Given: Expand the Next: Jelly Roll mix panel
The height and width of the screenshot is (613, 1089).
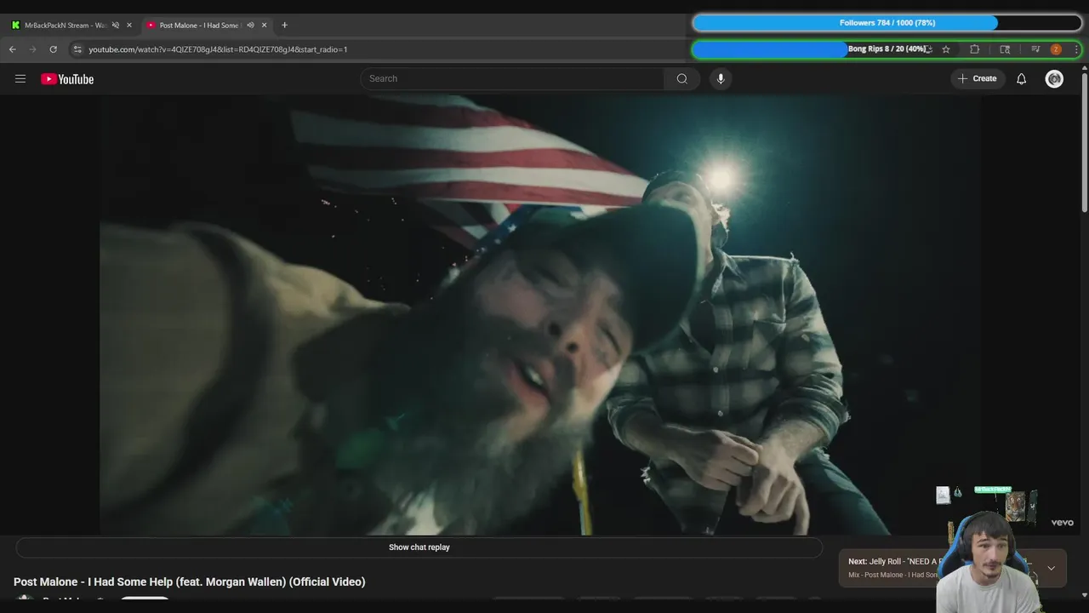Looking at the screenshot, I should tap(1051, 568).
